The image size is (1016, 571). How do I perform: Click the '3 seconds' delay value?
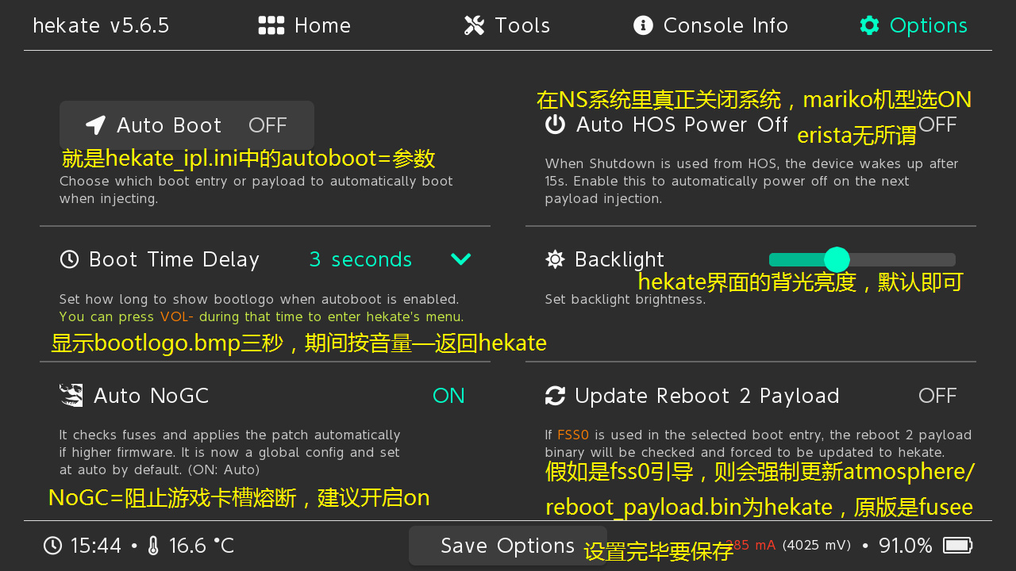coord(360,259)
